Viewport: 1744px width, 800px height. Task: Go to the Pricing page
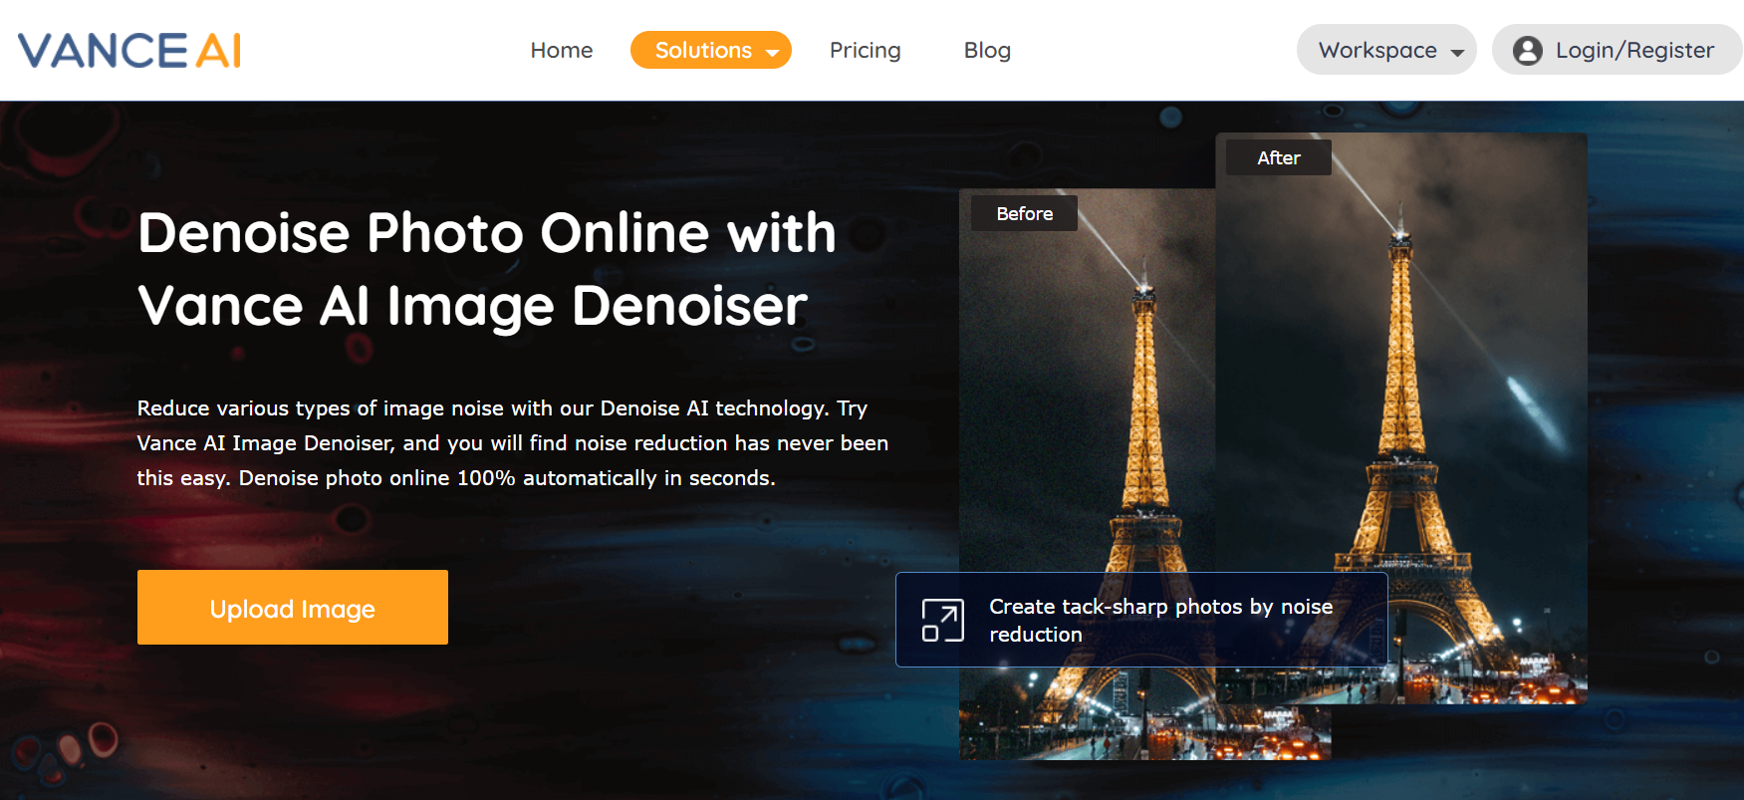tap(865, 50)
